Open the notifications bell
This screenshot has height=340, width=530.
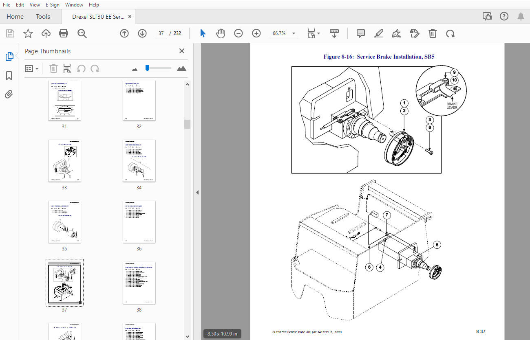(521, 16)
